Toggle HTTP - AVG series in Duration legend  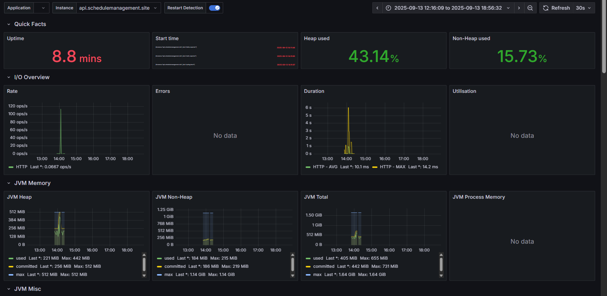(325, 167)
